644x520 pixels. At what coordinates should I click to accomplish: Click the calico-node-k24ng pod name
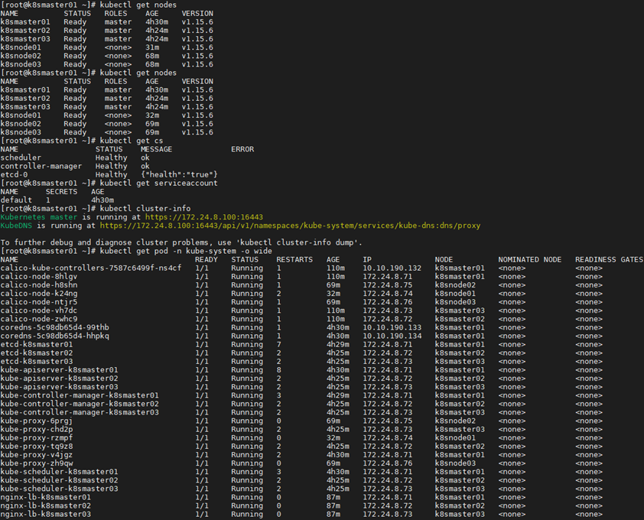coord(38,294)
